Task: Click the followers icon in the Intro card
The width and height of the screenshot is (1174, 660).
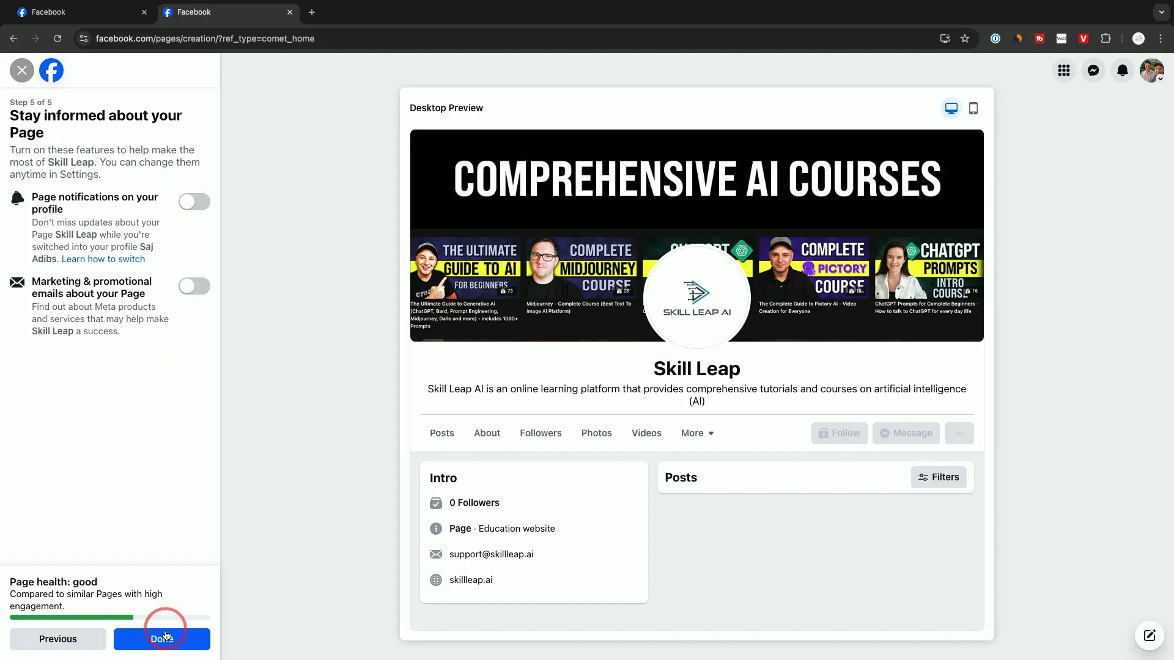Action: point(436,503)
